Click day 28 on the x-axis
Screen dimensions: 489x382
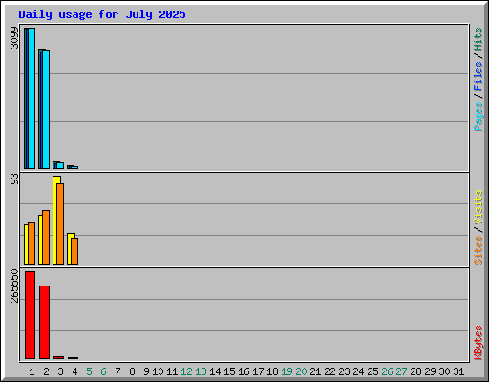coord(415,371)
